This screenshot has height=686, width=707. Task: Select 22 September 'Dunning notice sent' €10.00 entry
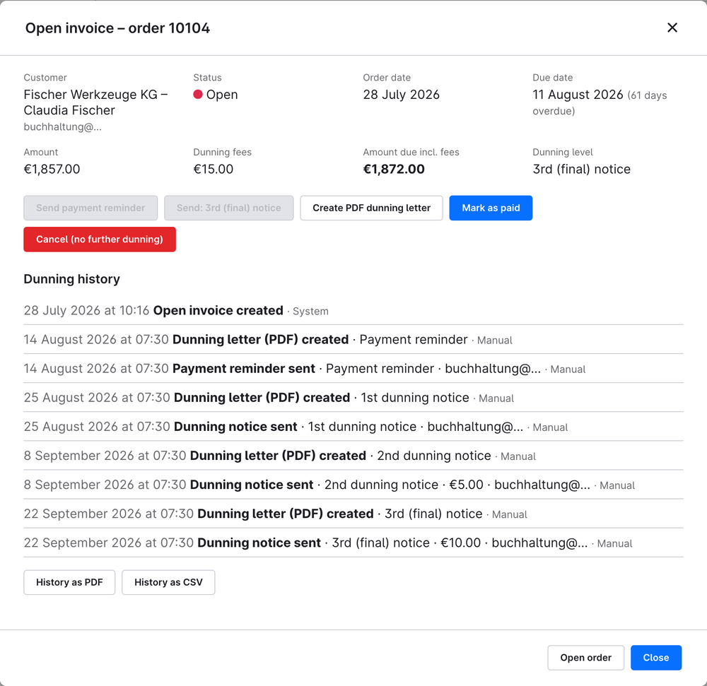[353, 543]
